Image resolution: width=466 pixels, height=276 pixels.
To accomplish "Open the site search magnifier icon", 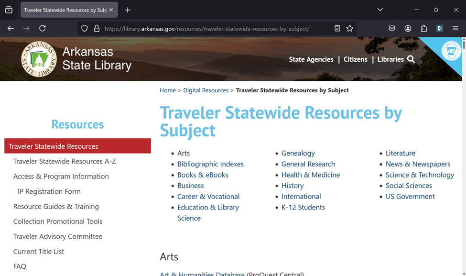I will (411, 59).
